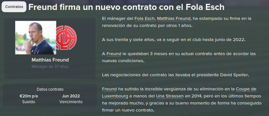This screenshot has height=116, width=269.
Task: Select the Matthias Freund name under the photo
Action: coord(50,60)
